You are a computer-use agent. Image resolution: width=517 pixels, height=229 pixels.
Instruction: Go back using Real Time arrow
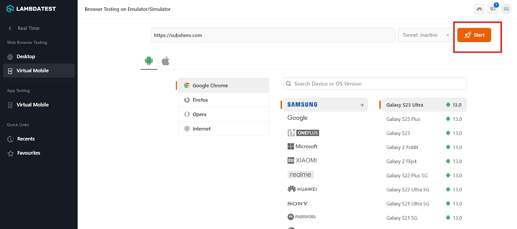click(x=10, y=28)
